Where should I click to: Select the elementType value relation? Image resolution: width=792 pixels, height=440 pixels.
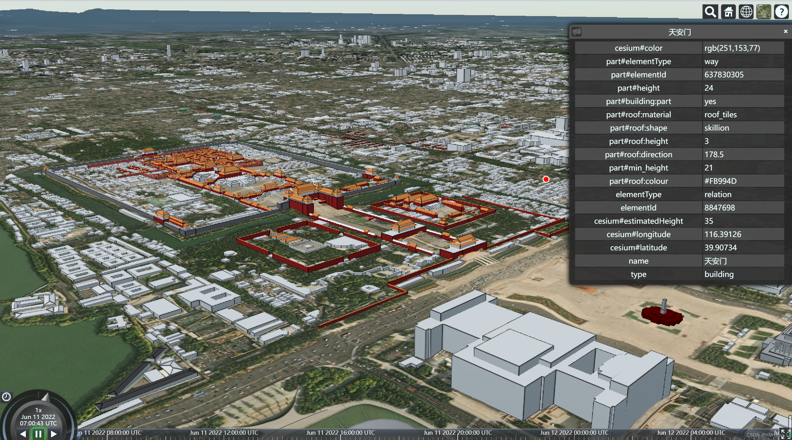click(718, 194)
